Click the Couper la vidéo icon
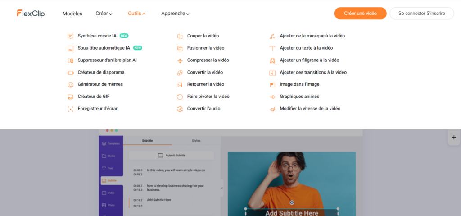The height and width of the screenshot is (216, 461). click(180, 36)
